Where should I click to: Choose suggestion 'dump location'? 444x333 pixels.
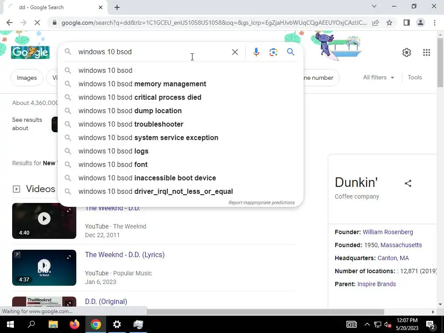click(x=180, y=111)
